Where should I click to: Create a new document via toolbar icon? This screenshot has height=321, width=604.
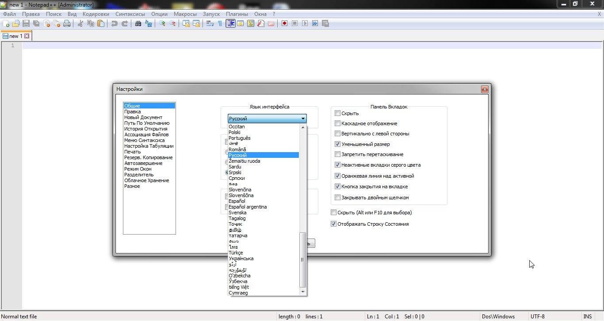6,23
